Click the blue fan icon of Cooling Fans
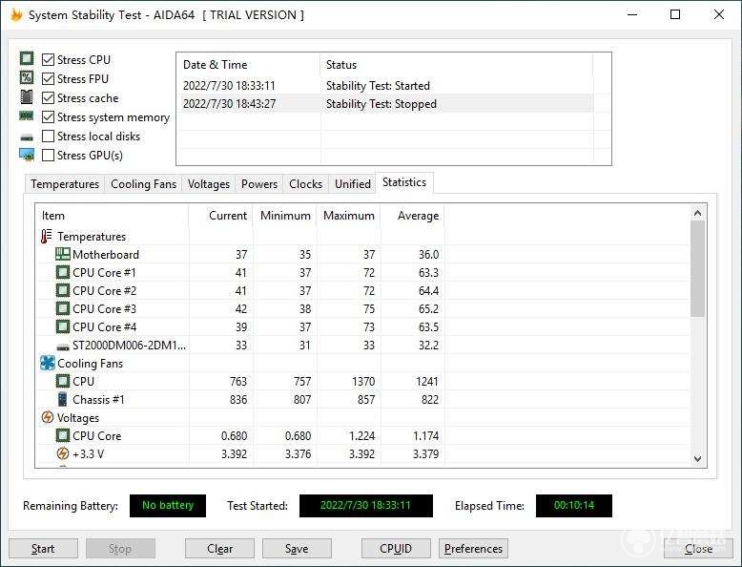This screenshot has height=567, width=742. (48, 364)
